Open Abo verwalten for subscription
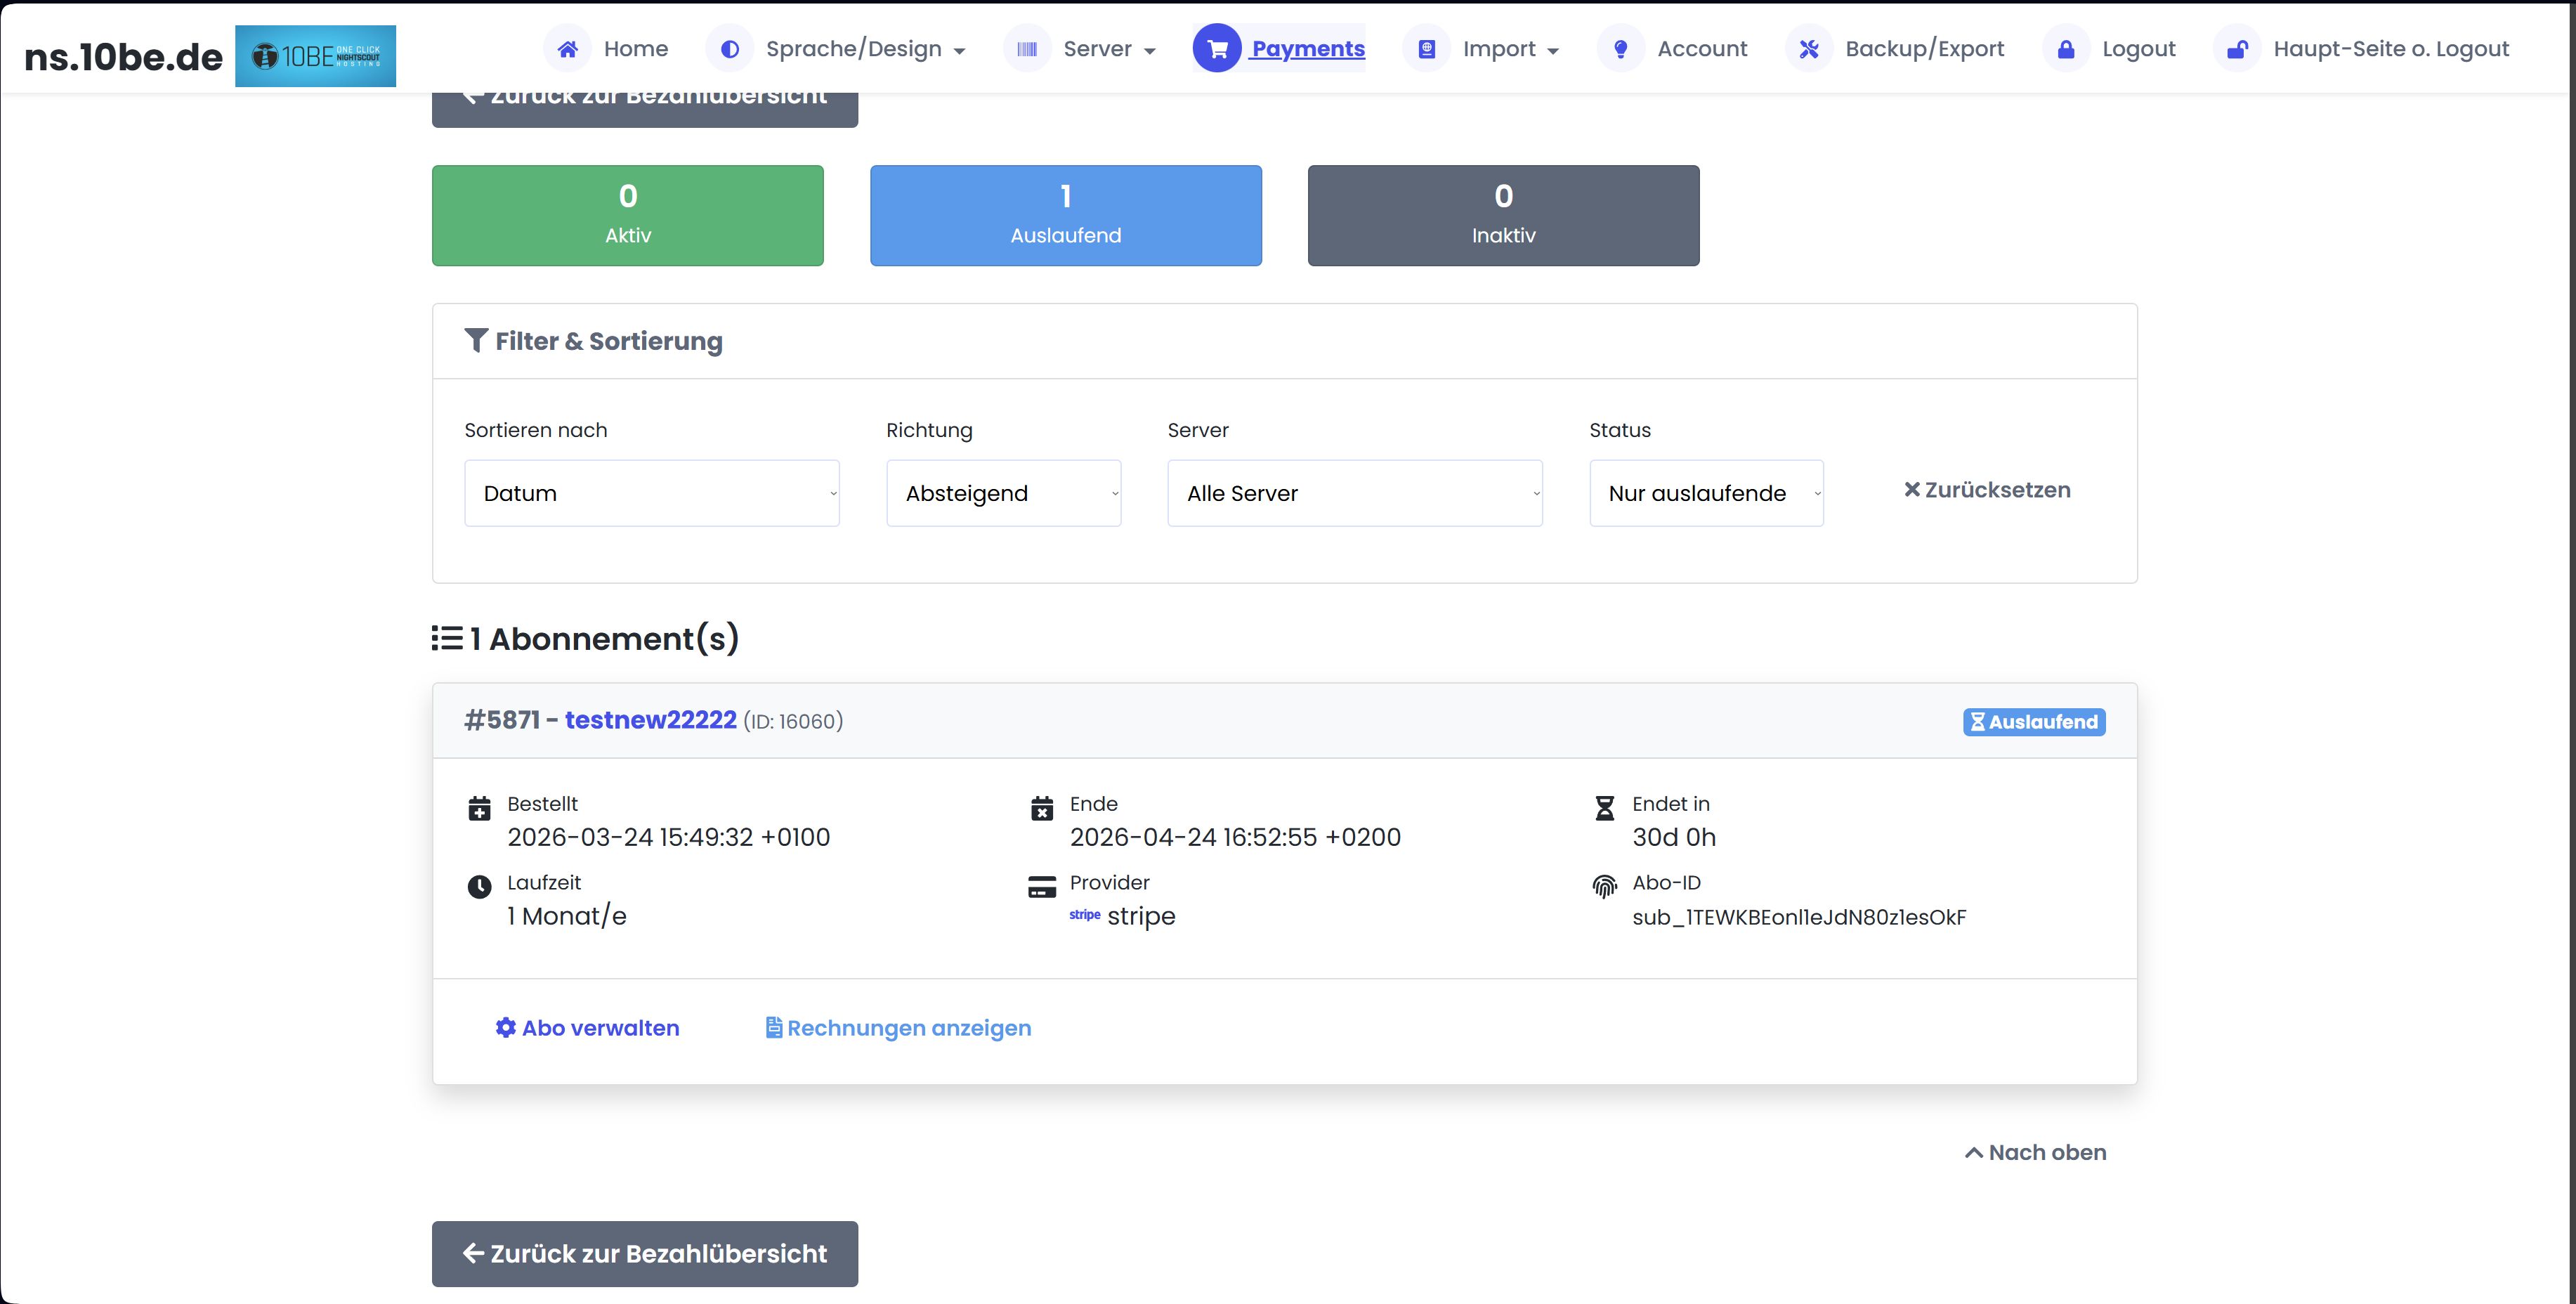 click(587, 1028)
